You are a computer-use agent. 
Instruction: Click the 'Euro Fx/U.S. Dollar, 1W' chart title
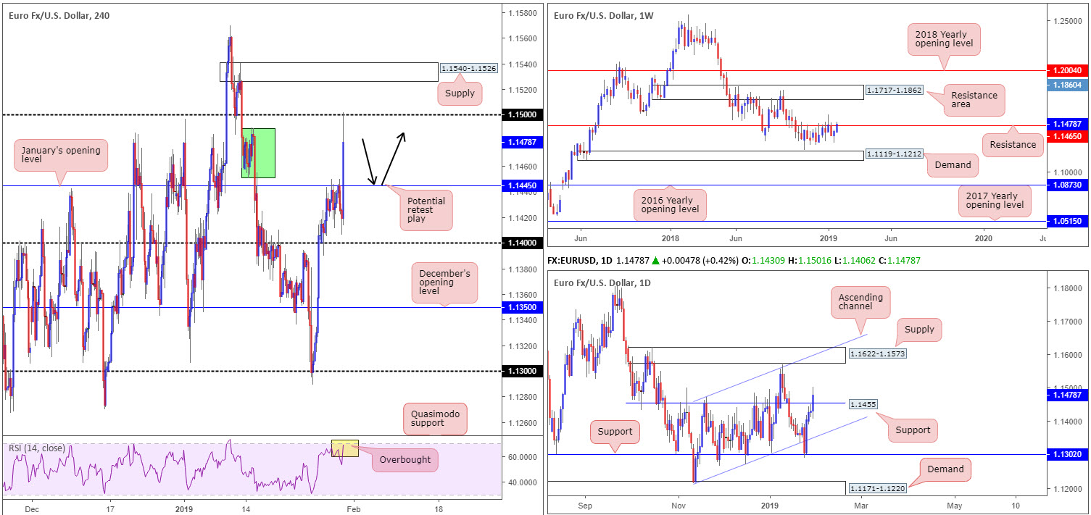[x=603, y=15]
